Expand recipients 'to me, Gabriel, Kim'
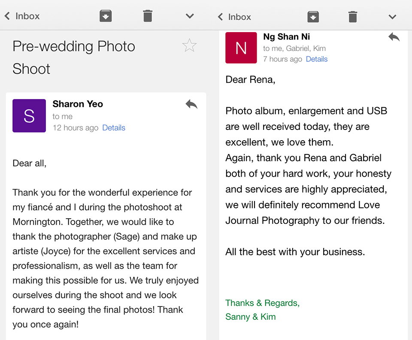The width and height of the screenshot is (412, 340). click(x=294, y=48)
